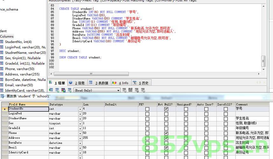Select GradeId, int(11), Nullable in tree
This screenshot has height=159, width=273.
click(x=25, y=63)
